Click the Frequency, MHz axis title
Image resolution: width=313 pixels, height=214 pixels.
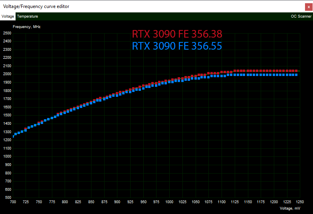tap(26, 27)
